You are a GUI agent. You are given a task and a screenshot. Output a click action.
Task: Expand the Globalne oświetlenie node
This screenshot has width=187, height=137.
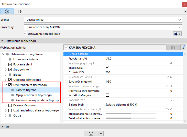point(6,80)
